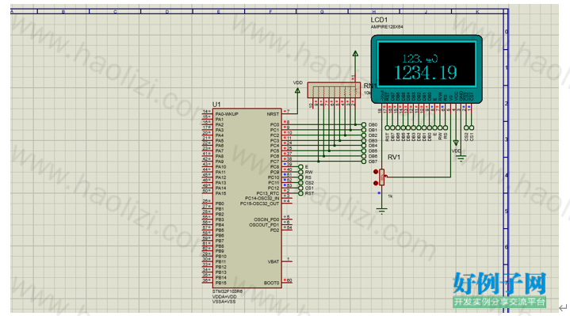Click the PD2 pin label on U1
The width and height of the screenshot is (570, 316).
[x=275, y=230]
